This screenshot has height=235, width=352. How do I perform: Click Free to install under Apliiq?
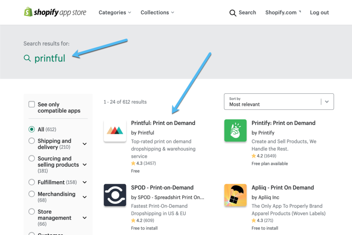(265, 228)
